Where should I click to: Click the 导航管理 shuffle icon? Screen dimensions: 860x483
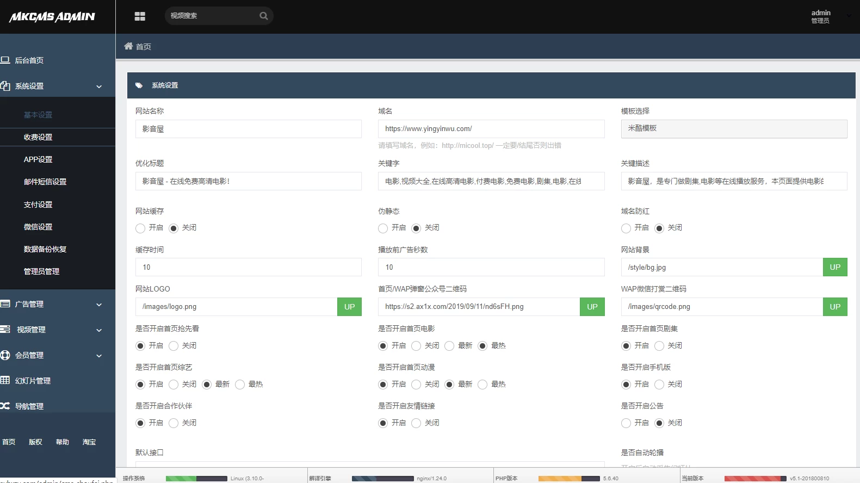[5, 406]
